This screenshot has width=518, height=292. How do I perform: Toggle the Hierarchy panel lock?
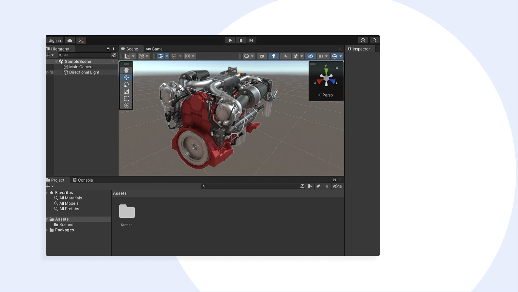(108, 49)
